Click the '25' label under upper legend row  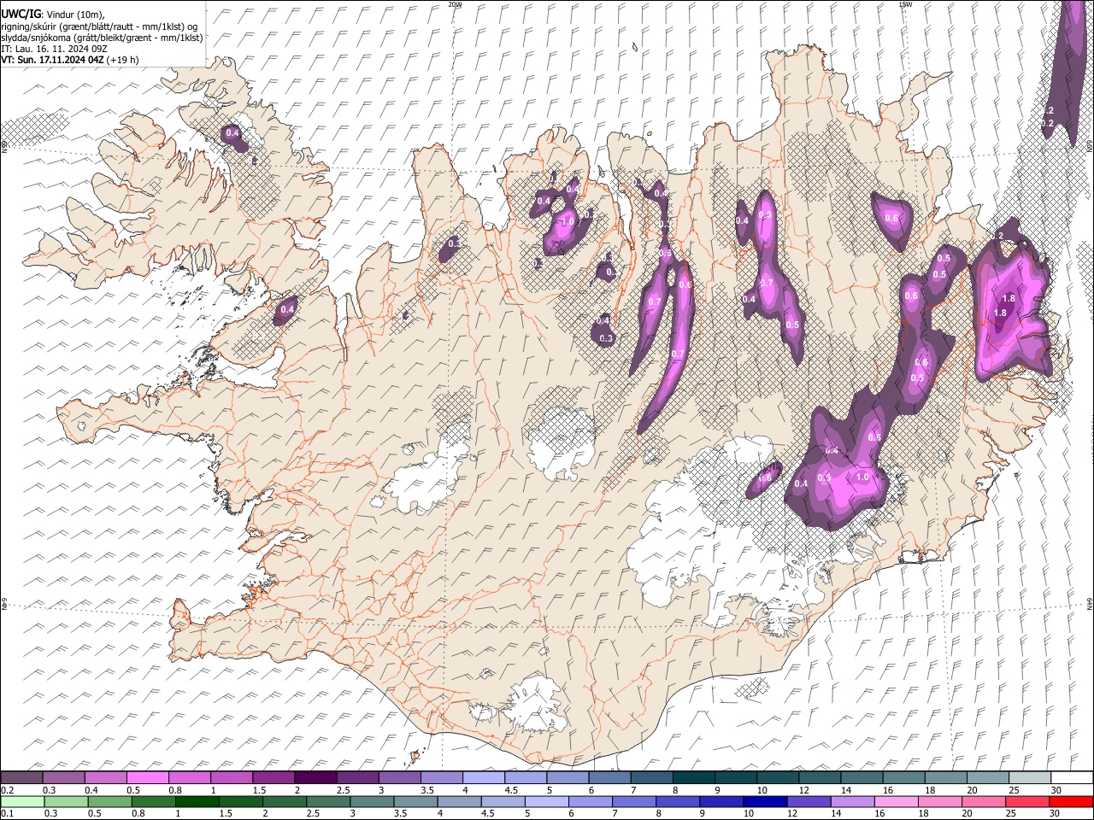click(x=1015, y=790)
